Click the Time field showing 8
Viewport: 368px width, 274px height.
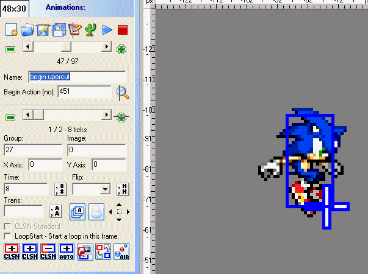(x=26, y=189)
